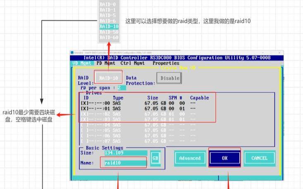Viewport: 303px width, 189px height.
Task: Uncheck drive 02 in the Drives list
Action: (x=84, y=114)
